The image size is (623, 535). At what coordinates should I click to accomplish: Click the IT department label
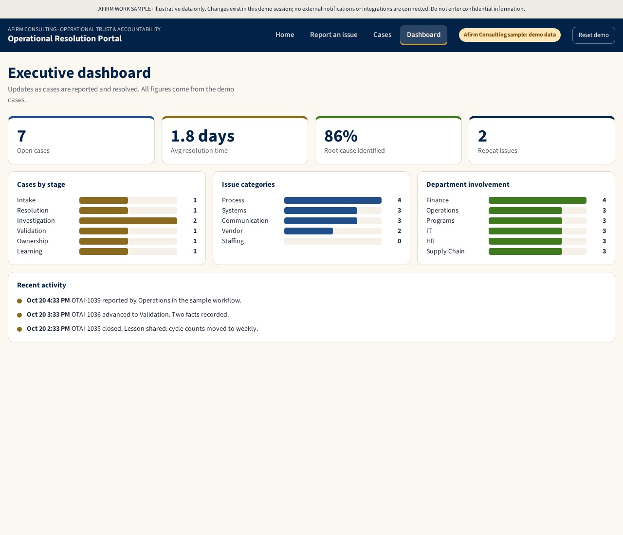(x=429, y=231)
